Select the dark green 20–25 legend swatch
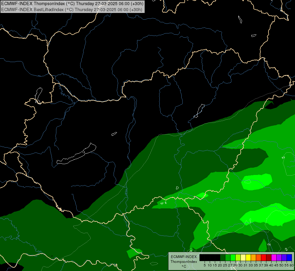This screenshot has width=295, height=271. tap(223, 257)
